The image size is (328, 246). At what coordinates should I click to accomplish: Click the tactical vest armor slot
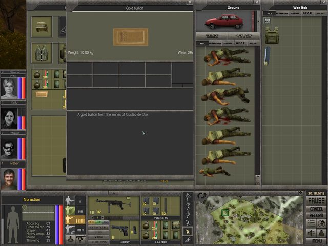click(x=42, y=53)
